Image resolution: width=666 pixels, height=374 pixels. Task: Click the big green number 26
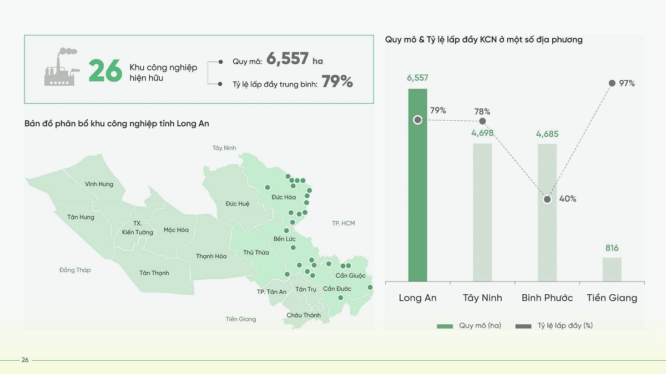(x=105, y=70)
